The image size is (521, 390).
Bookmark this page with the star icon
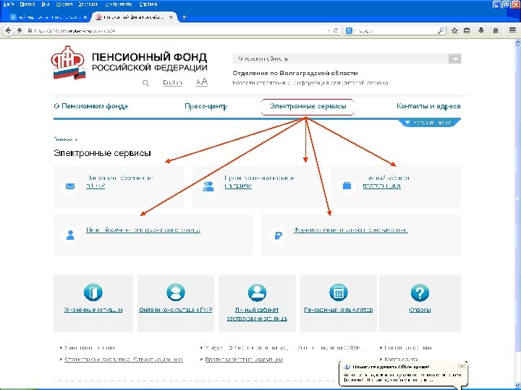(454, 30)
